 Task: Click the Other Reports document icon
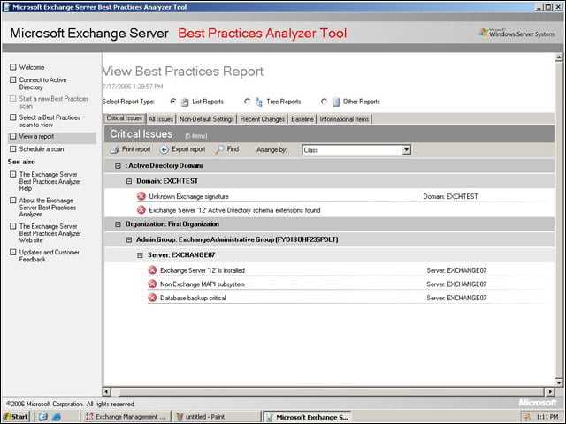click(x=336, y=102)
